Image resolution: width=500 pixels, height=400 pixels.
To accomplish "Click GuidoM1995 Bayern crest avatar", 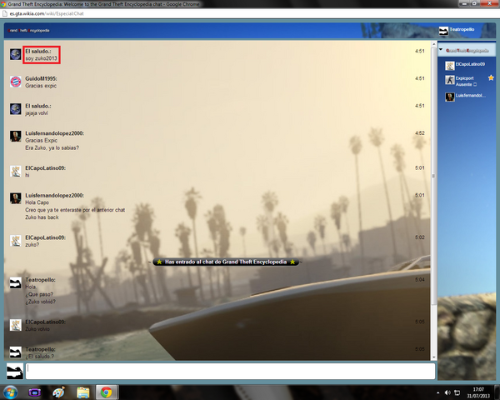I will (15, 82).
